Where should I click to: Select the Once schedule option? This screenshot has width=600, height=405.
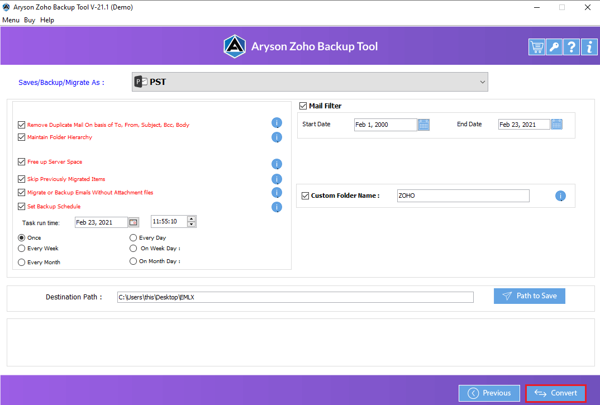[x=21, y=238]
